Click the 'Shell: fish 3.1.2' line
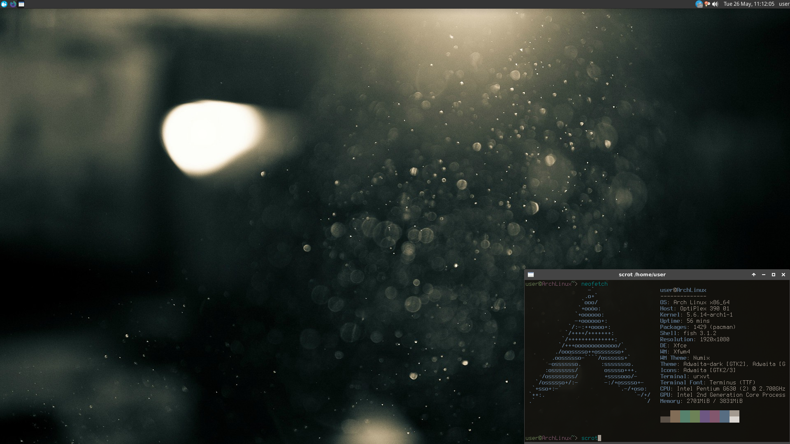The width and height of the screenshot is (790, 444). click(688, 333)
